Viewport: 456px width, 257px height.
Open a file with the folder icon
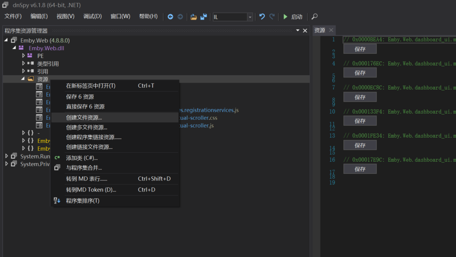tap(193, 17)
